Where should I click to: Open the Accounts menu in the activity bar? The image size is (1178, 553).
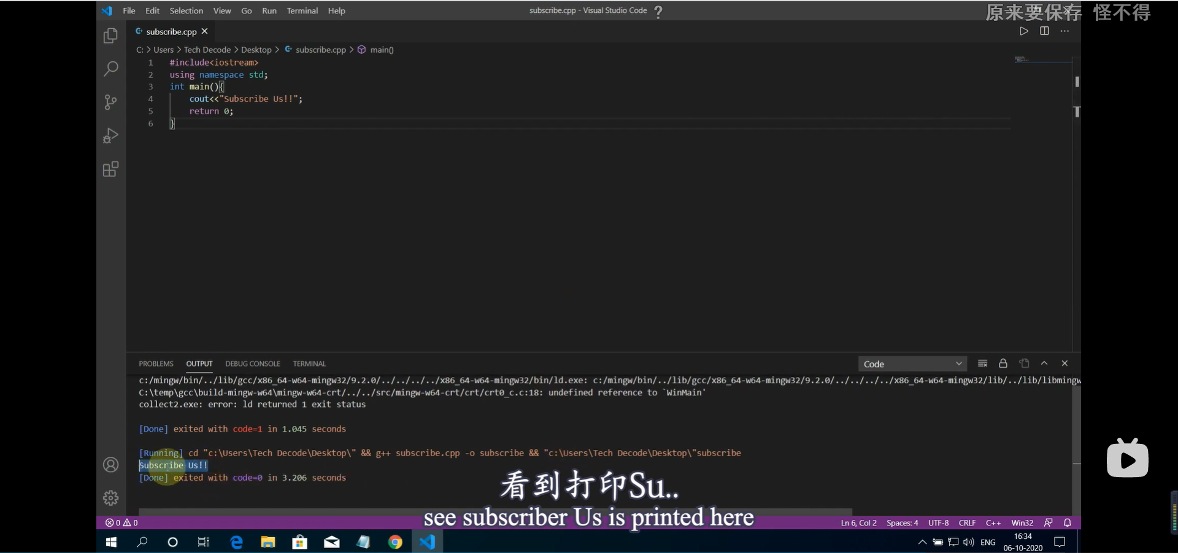pyautogui.click(x=110, y=465)
